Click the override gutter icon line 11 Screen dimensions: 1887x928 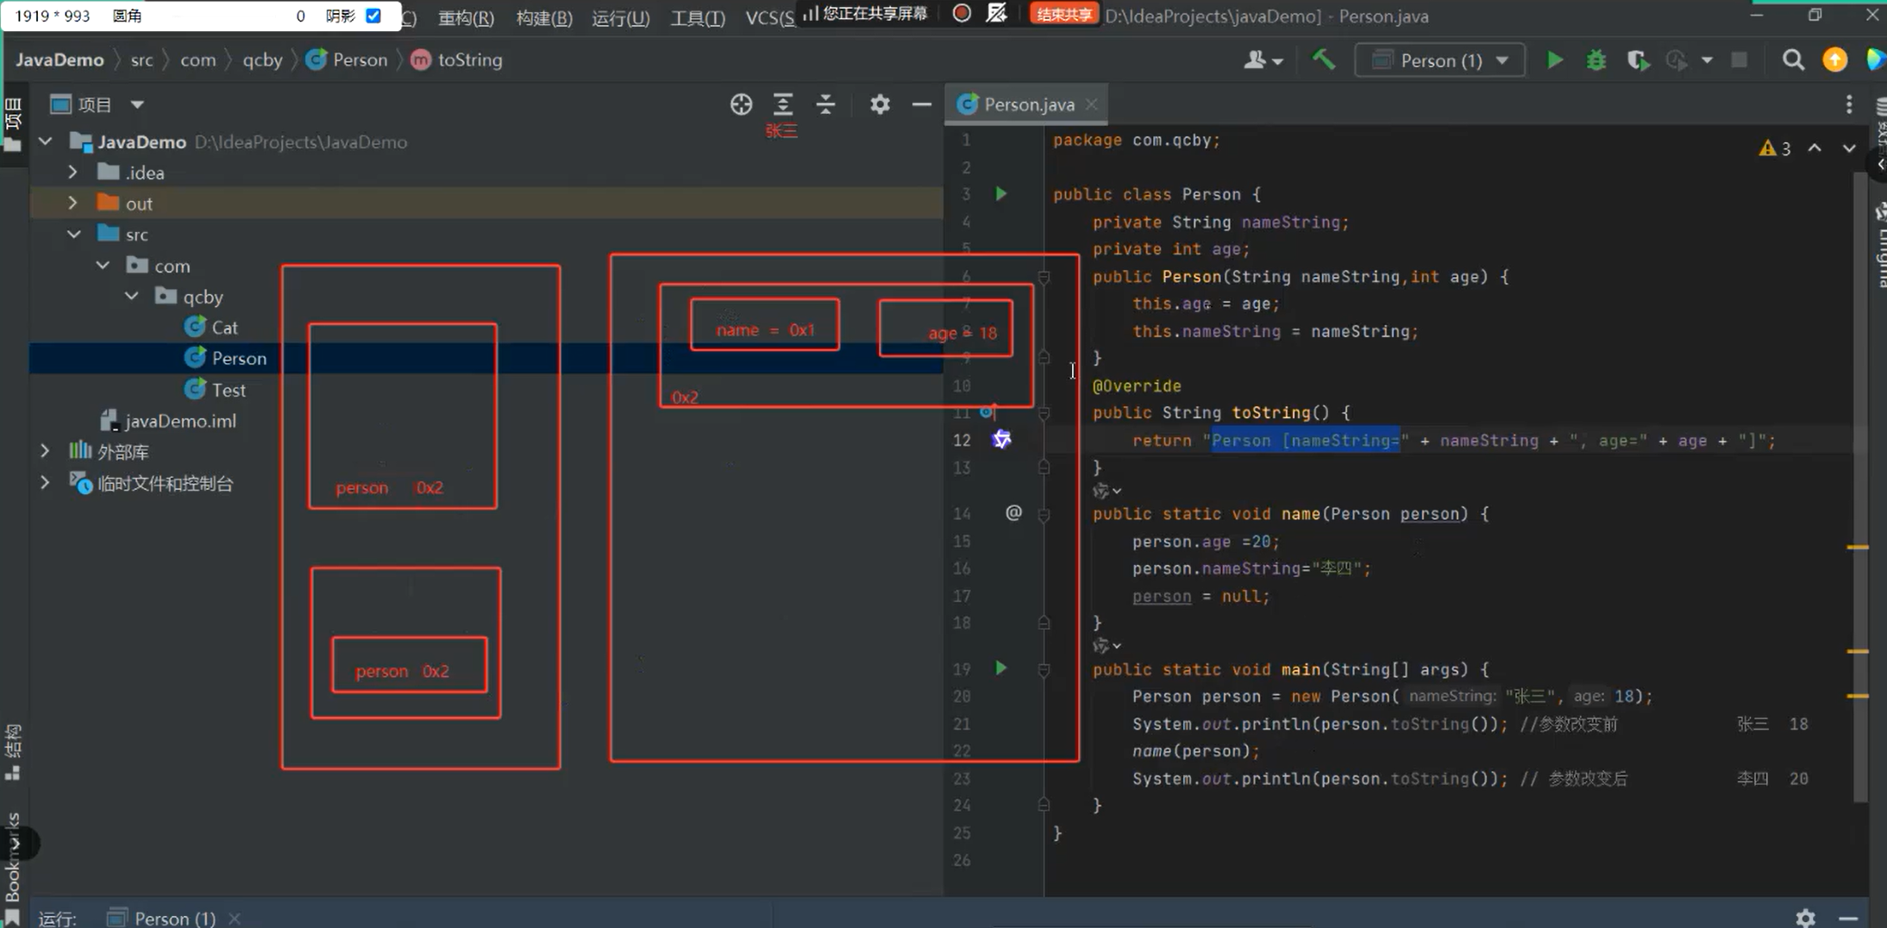click(988, 412)
